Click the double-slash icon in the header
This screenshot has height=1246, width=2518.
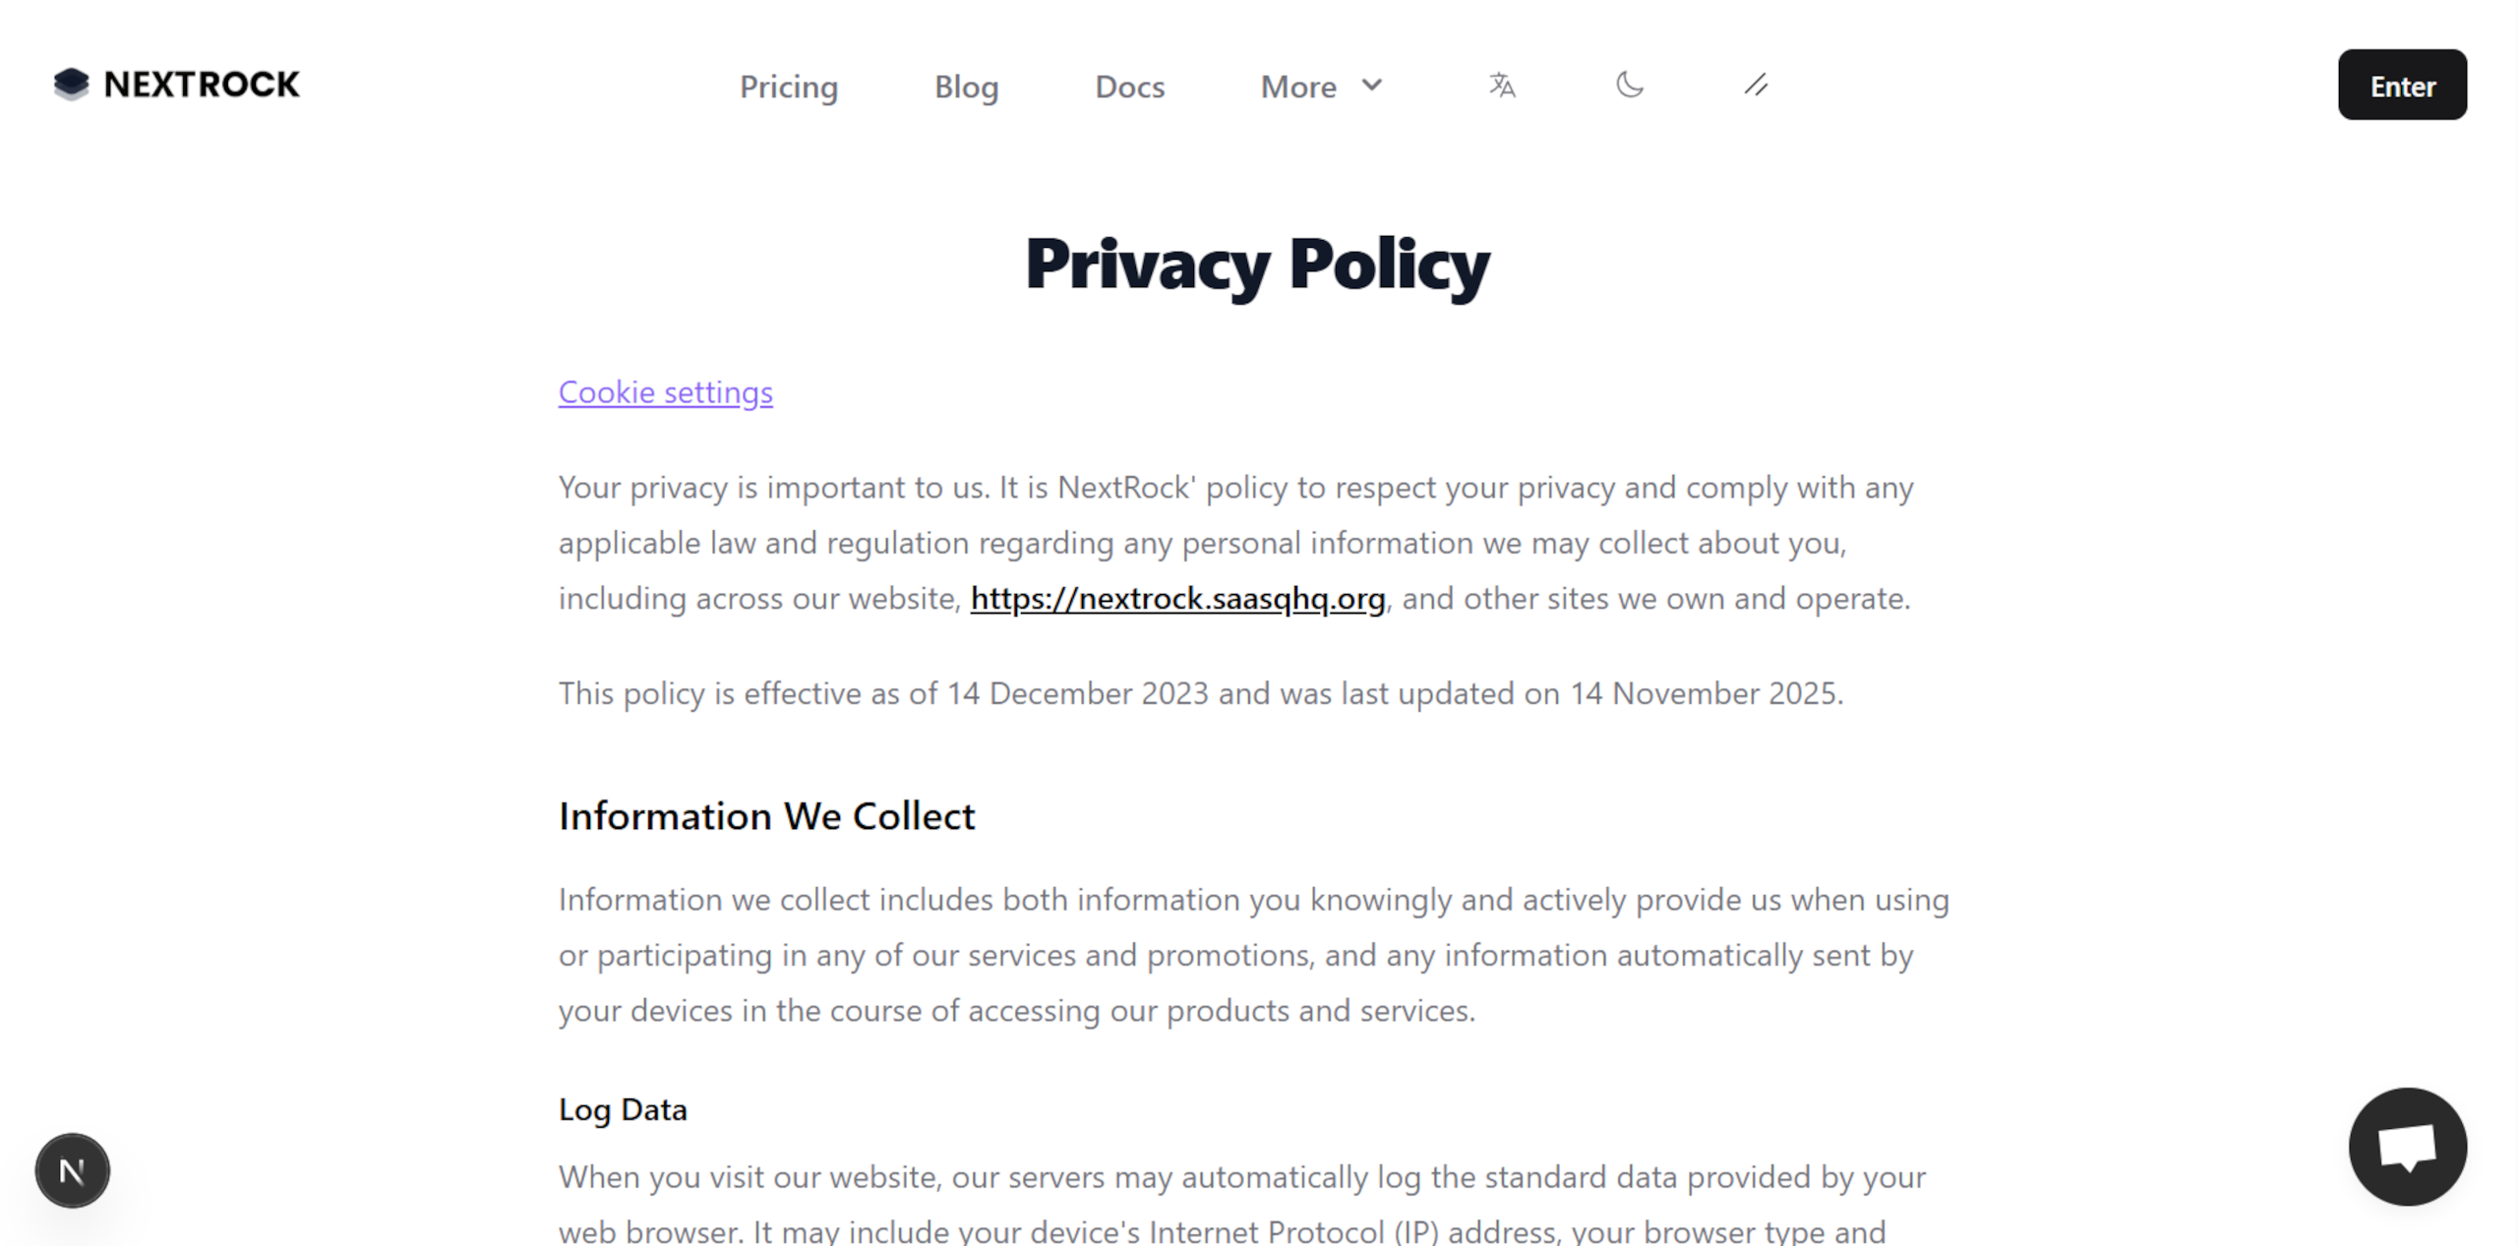point(1757,86)
